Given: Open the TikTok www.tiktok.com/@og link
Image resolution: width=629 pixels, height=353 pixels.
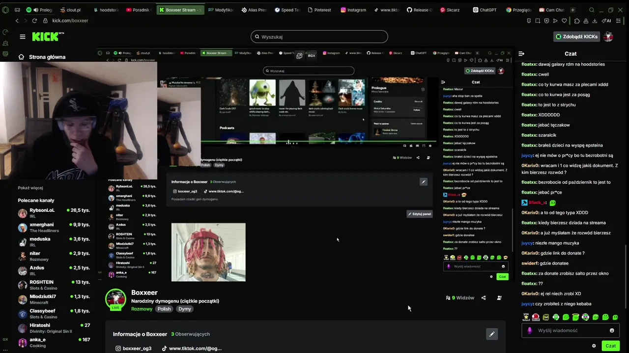Looking at the screenshot, I should 192,348.
